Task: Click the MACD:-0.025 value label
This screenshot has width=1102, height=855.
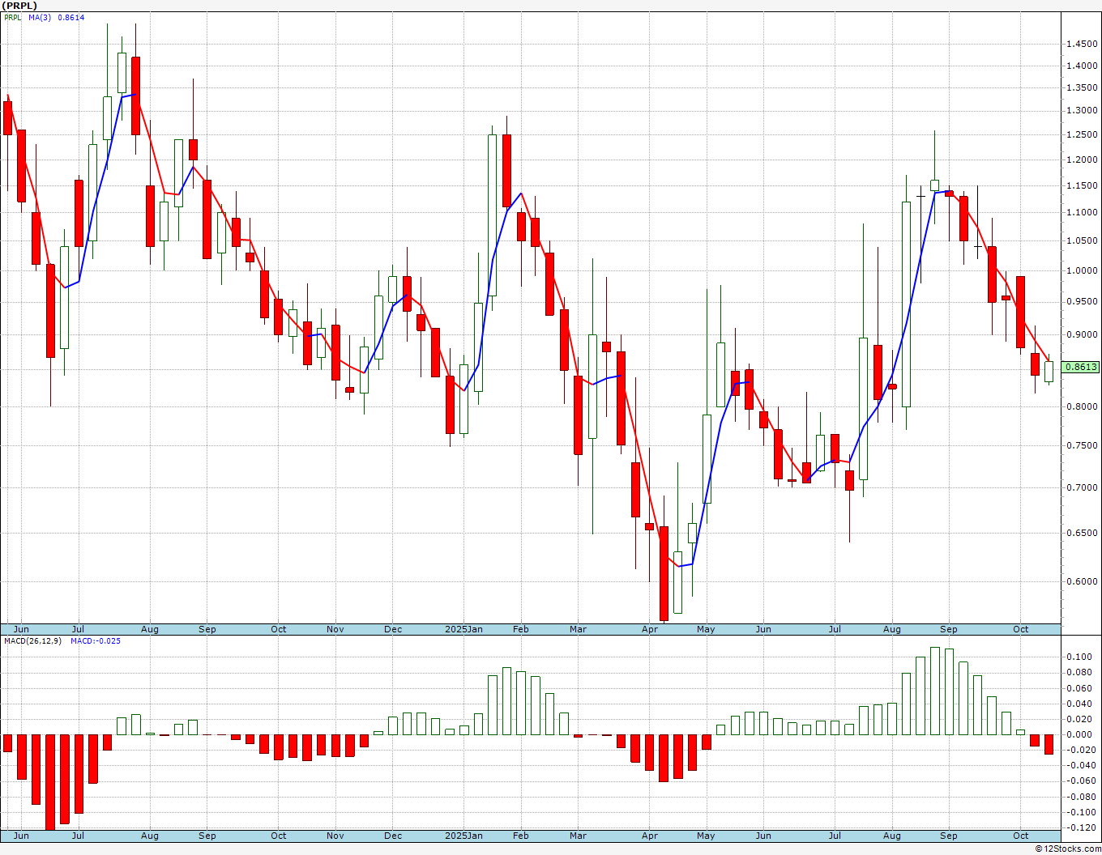Action: point(96,641)
